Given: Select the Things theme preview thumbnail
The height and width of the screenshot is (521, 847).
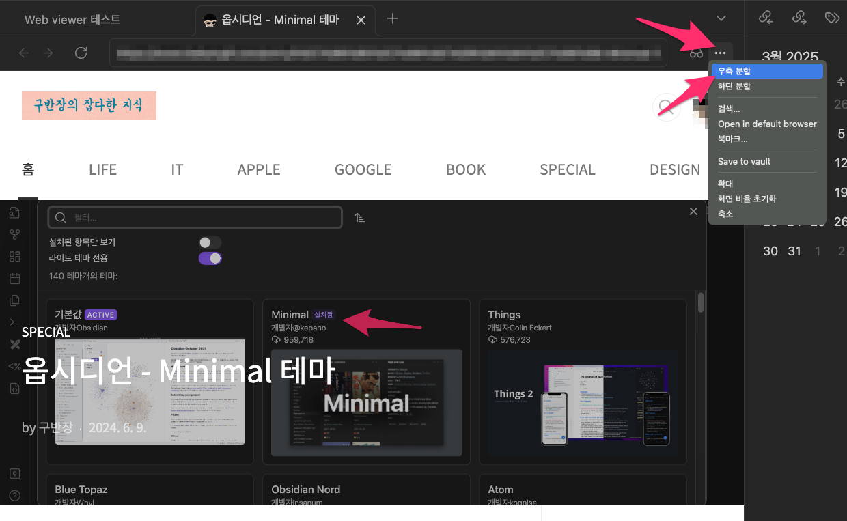Looking at the screenshot, I should coord(583,403).
